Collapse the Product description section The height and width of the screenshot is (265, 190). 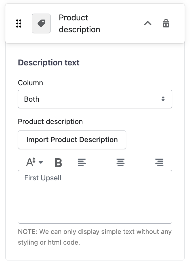coord(147,23)
